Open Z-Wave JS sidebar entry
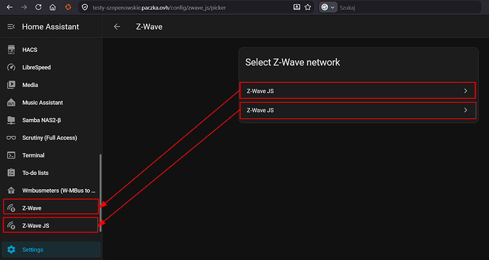This screenshot has height=260, width=489. [x=50, y=225]
